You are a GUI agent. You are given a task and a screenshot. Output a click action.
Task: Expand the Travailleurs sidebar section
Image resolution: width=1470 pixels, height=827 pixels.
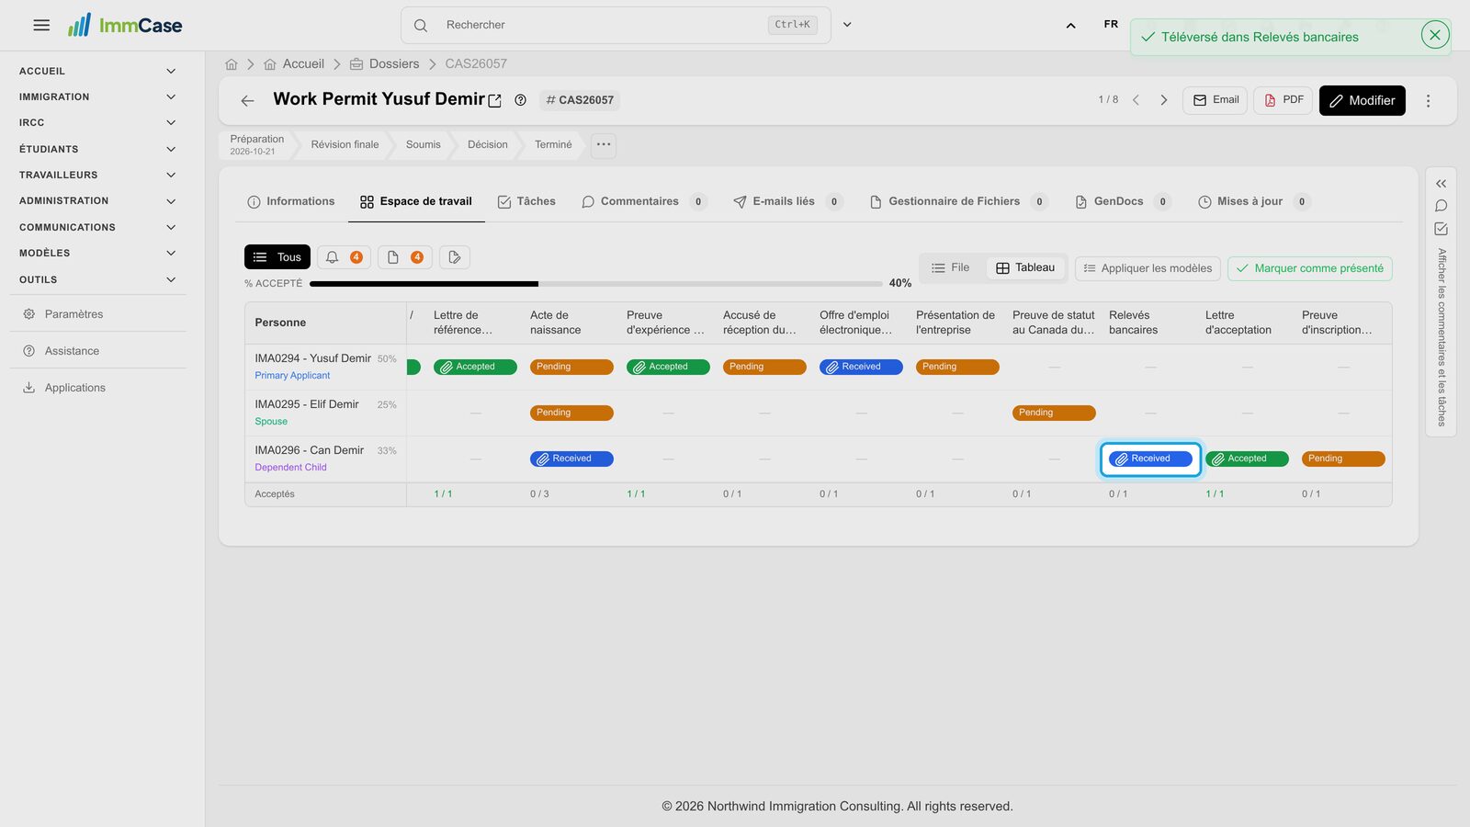pyautogui.click(x=97, y=175)
